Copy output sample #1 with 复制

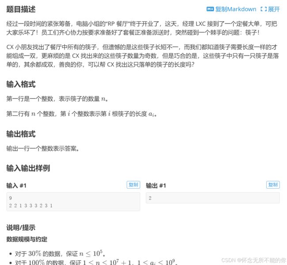(x=273, y=185)
